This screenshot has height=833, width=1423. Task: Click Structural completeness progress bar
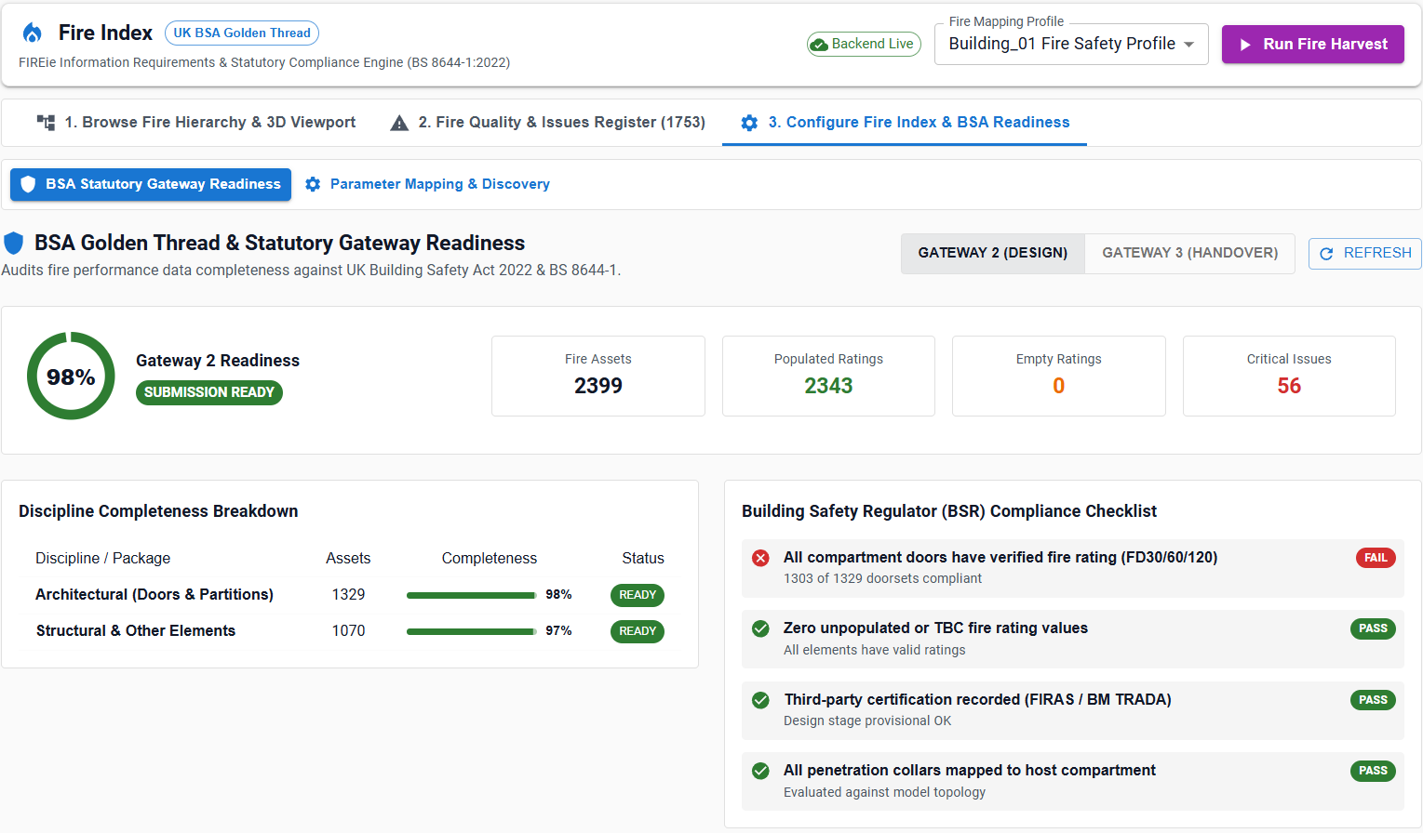pyautogui.click(x=472, y=631)
